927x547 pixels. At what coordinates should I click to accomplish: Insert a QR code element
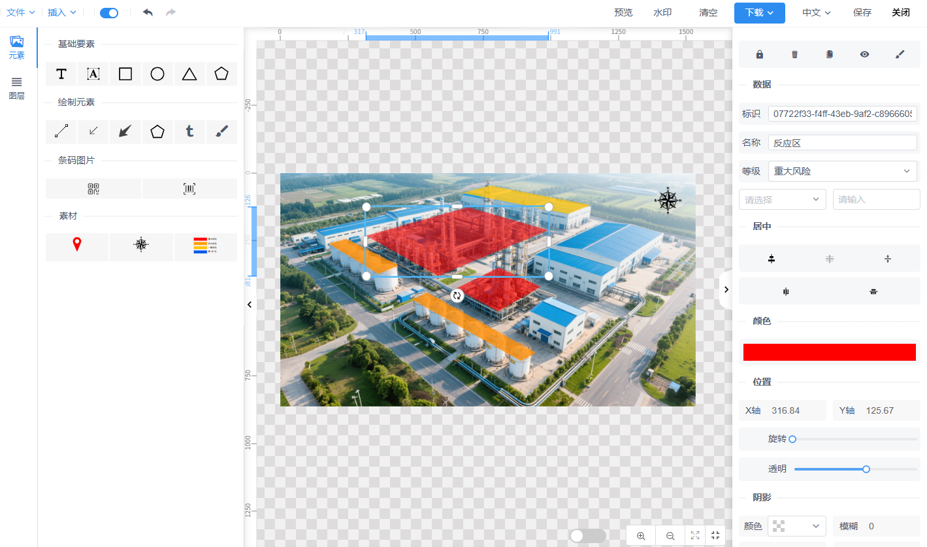(93, 189)
